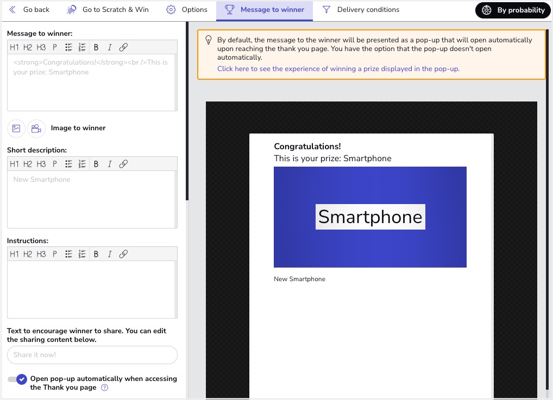
Task: Open link to see prize pop-up experience
Action: (x=338, y=69)
